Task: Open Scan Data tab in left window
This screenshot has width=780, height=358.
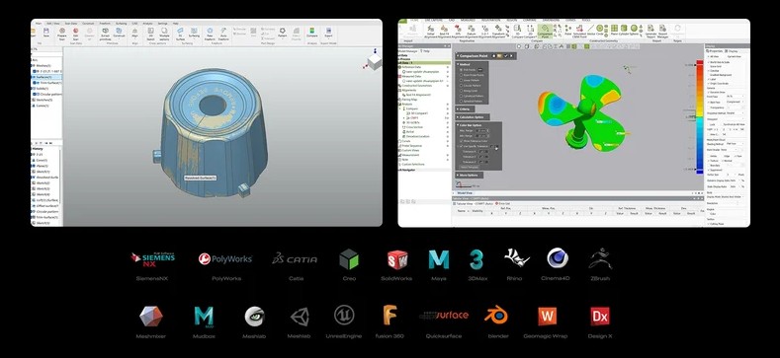Action: 71,24
